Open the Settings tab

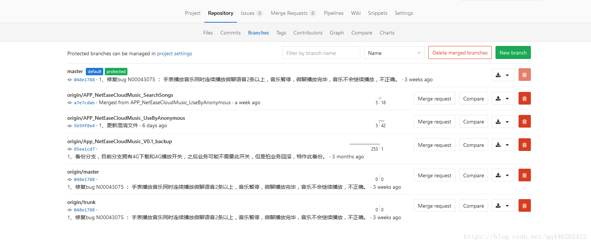click(x=404, y=13)
